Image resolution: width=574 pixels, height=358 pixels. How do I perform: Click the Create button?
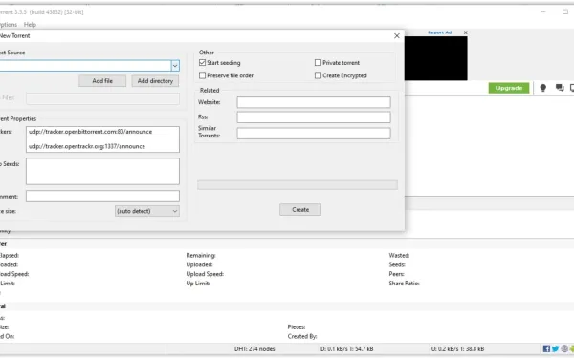pos(300,210)
